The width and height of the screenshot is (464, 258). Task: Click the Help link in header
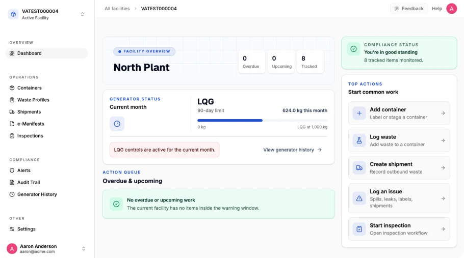437,9
